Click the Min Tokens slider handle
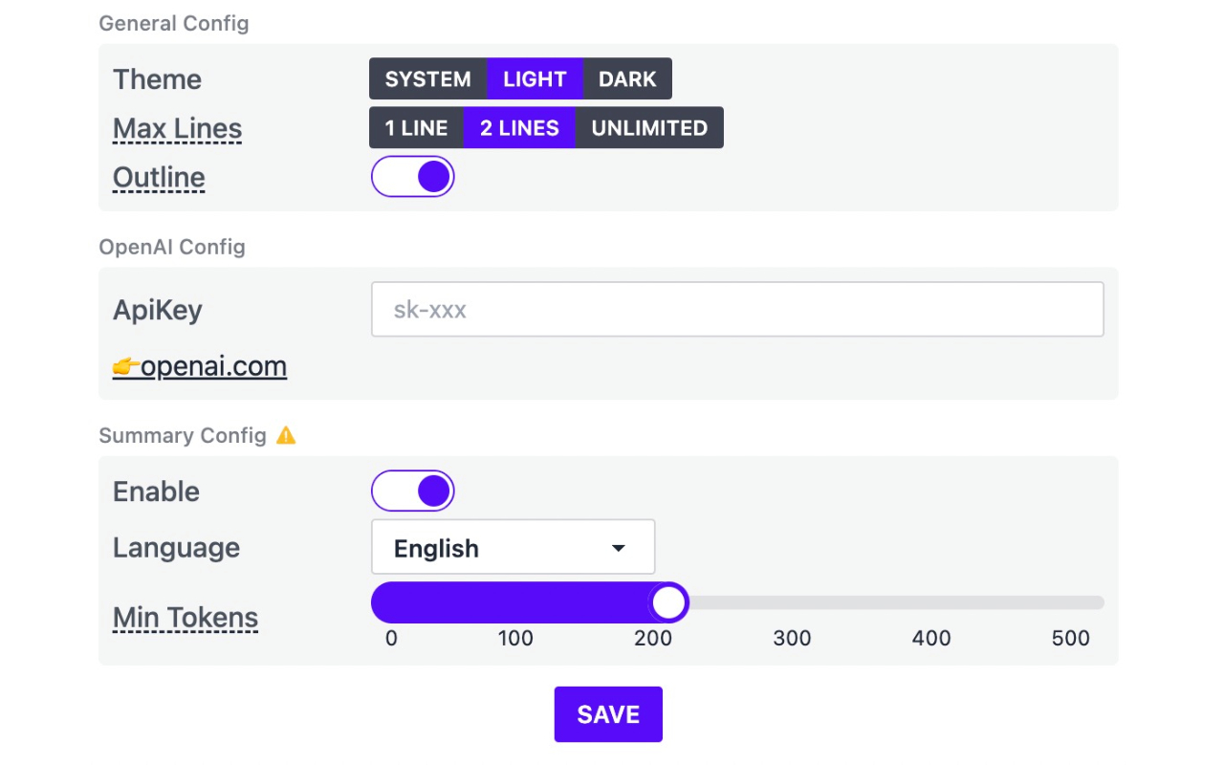This screenshot has height=765, width=1224. pos(668,602)
